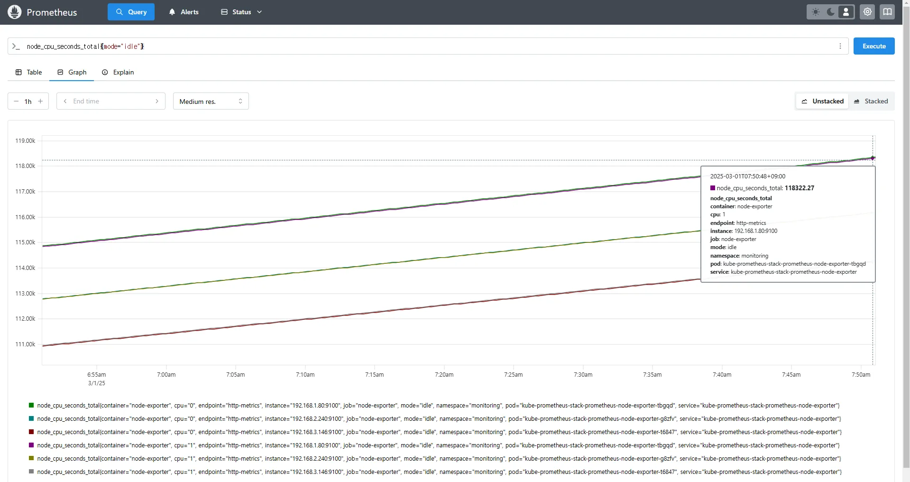Focus the PromQL expression input field

(429, 46)
